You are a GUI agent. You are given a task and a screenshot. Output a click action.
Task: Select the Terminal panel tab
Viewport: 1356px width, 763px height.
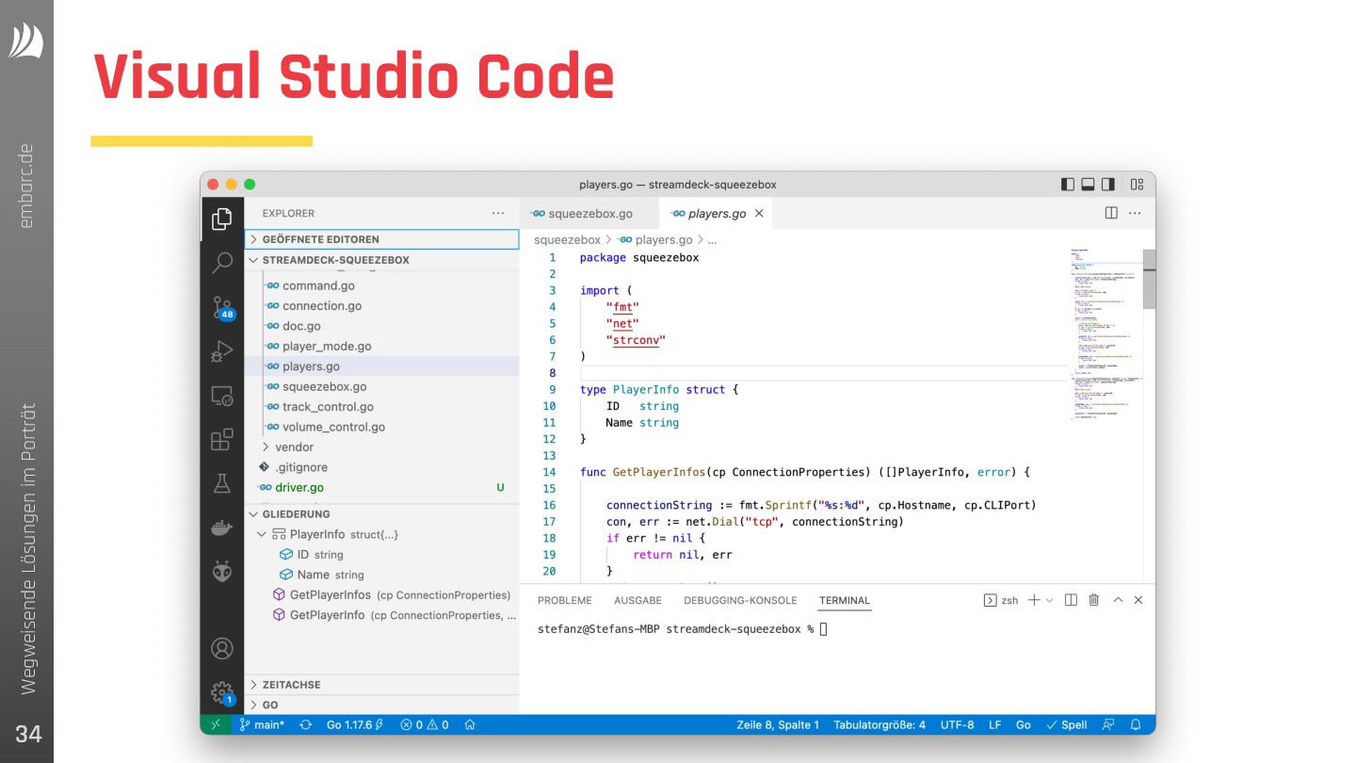(845, 600)
